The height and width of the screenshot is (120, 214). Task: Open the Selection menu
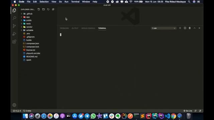point(44,2)
